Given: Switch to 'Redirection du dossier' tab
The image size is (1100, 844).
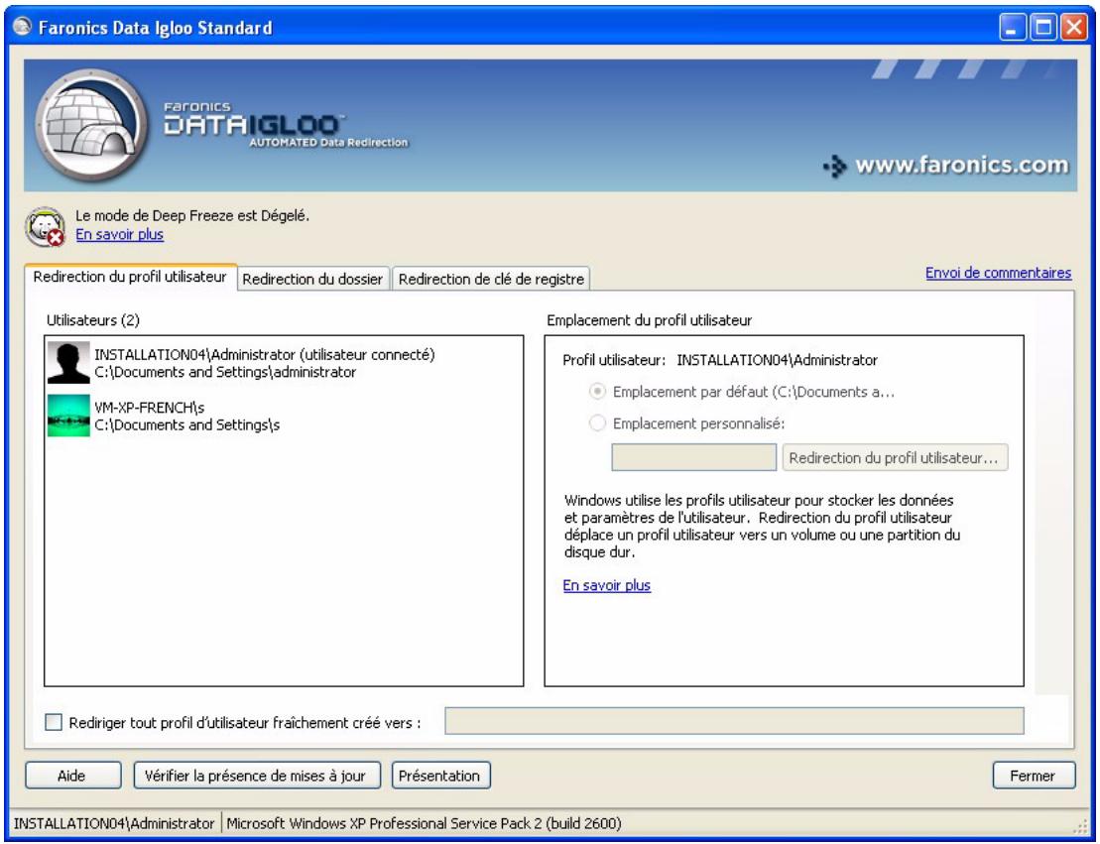Looking at the screenshot, I should (312, 279).
